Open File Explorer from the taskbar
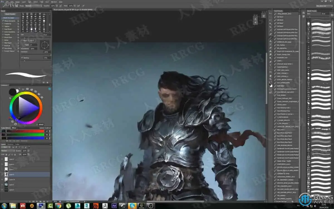Image resolution: width=334 pixels, height=209 pixels. pos(13,206)
